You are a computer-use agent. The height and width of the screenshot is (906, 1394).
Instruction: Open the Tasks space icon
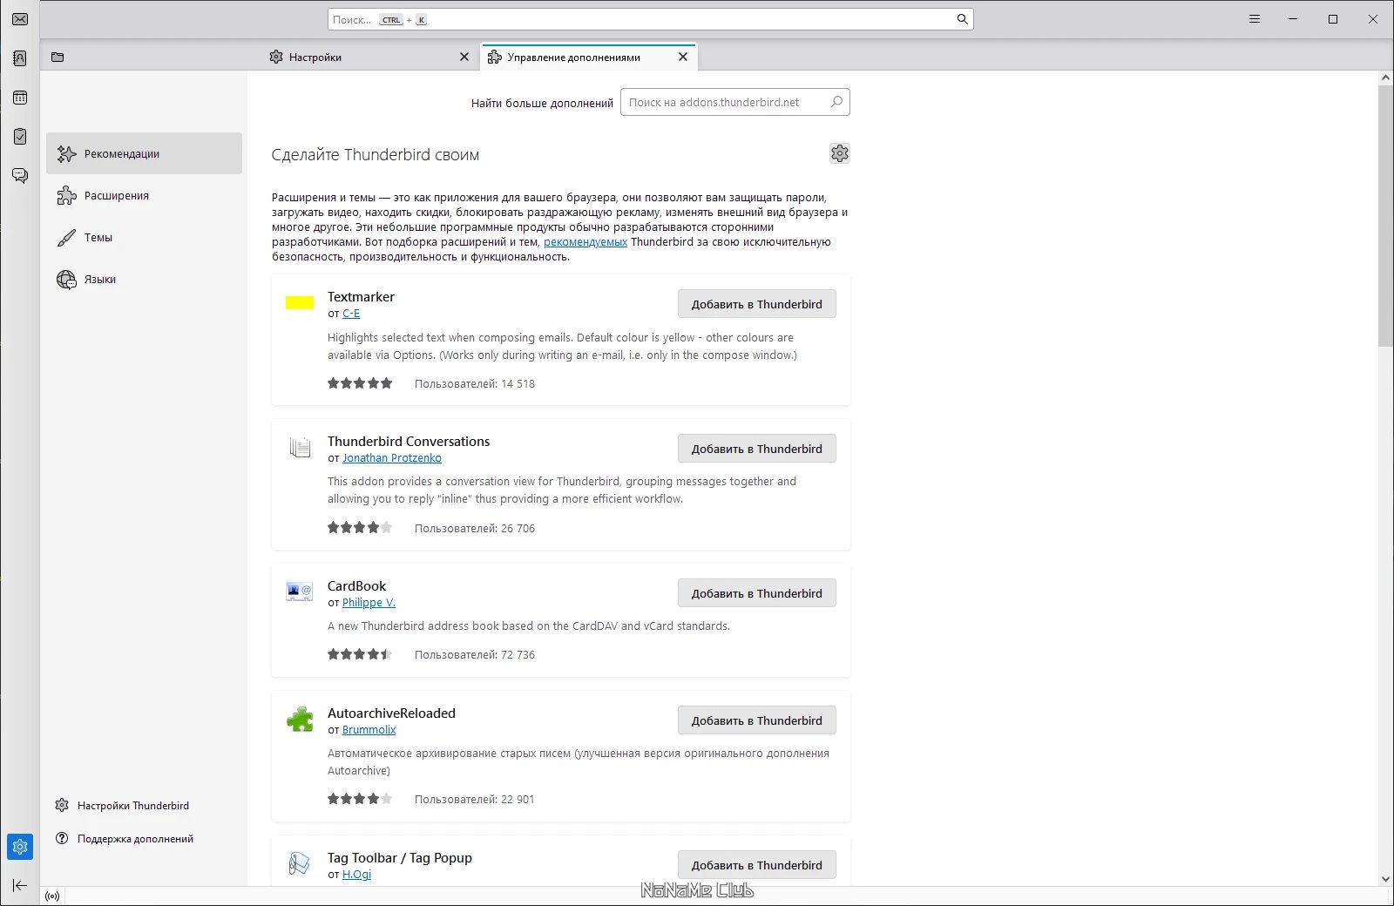[20, 137]
